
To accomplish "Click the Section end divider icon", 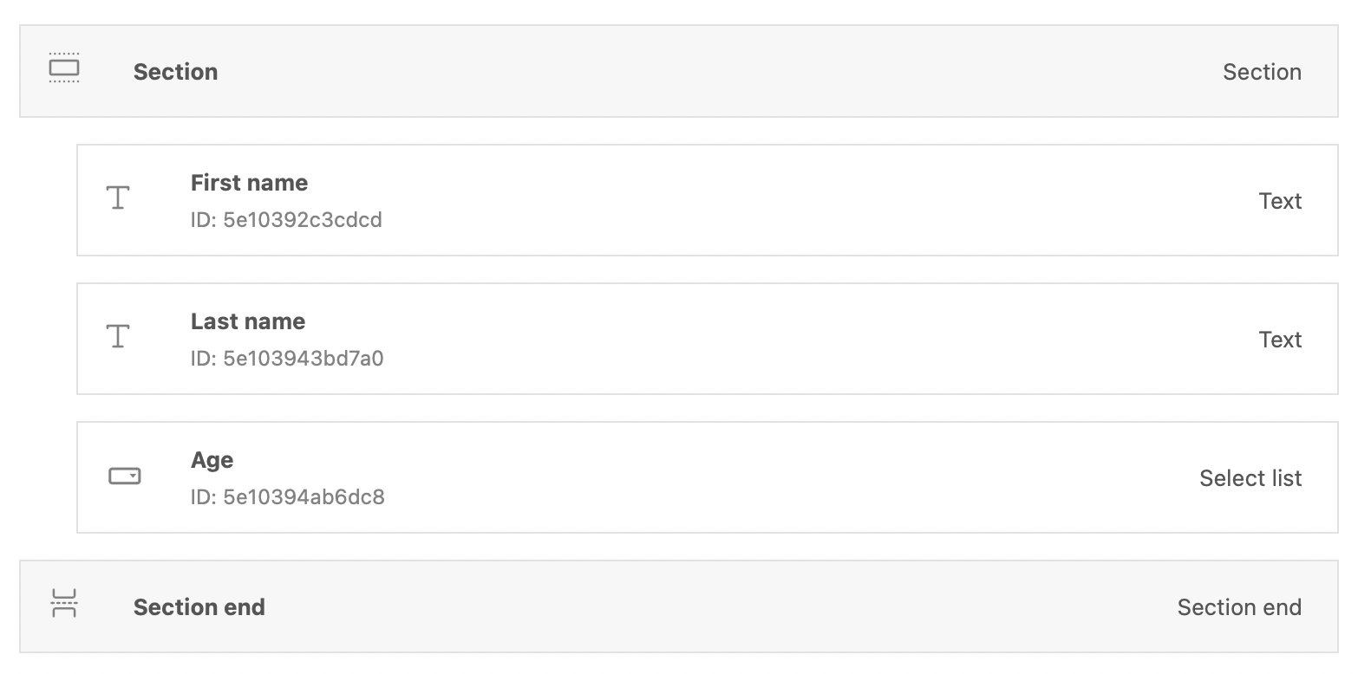I will (64, 606).
